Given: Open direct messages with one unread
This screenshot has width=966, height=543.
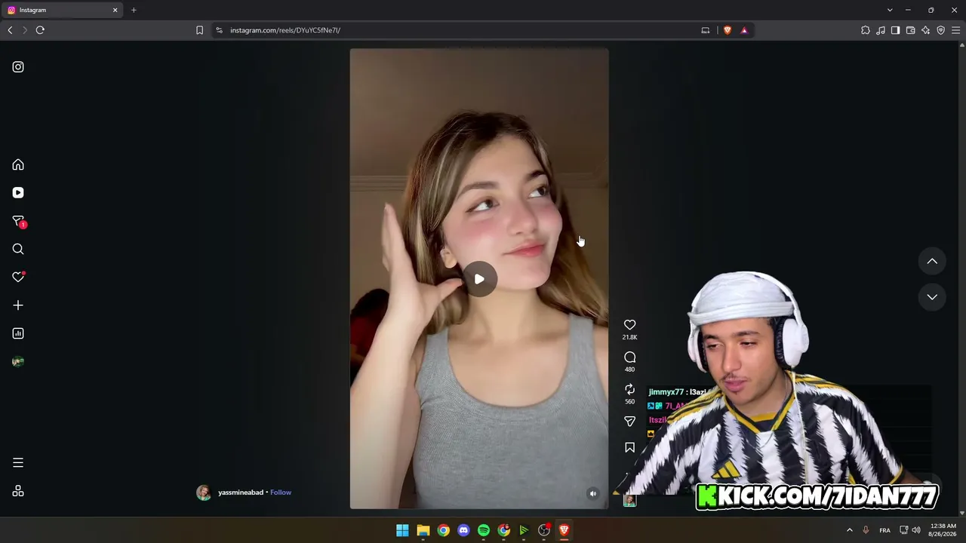Looking at the screenshot, I should [x=19, y=222].
